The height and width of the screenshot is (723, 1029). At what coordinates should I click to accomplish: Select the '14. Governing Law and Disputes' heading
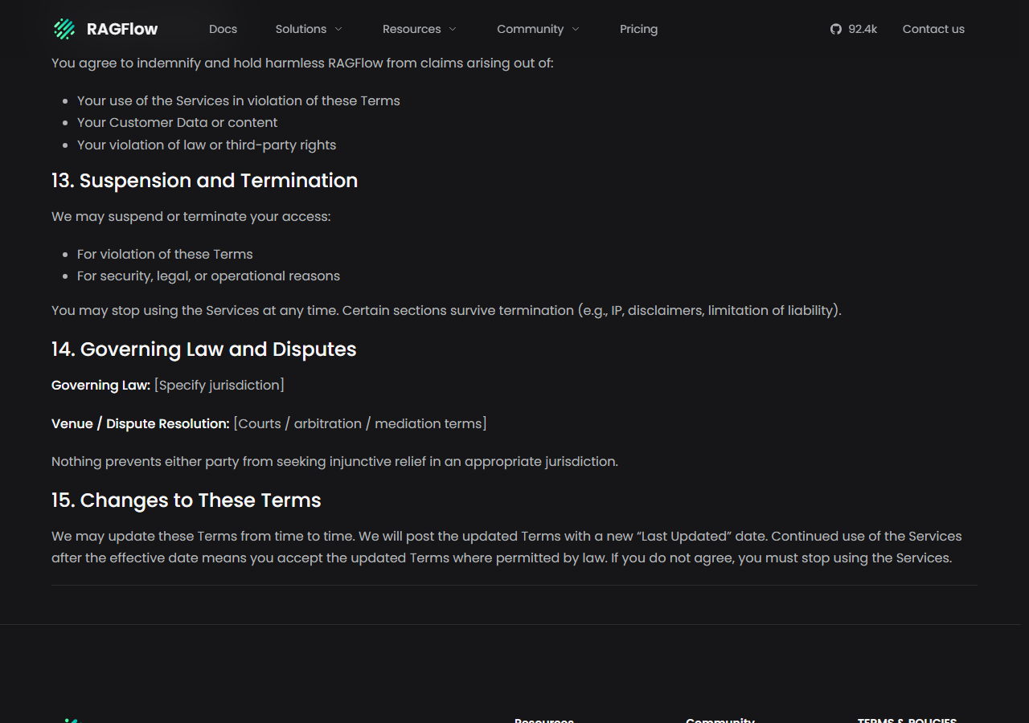[204, 349]
